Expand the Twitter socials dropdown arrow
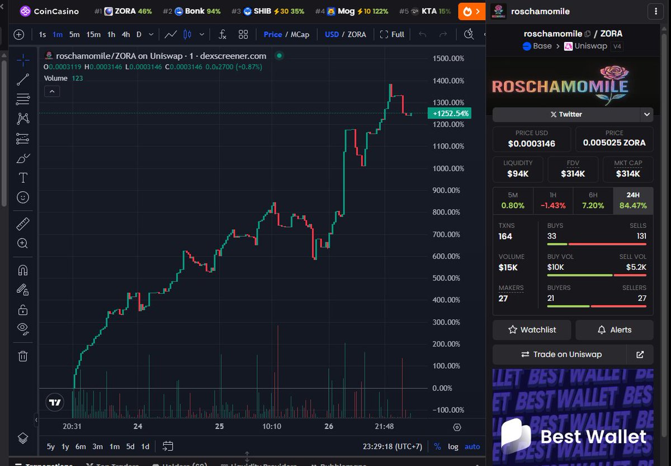The height and width of the screenshot is (466, 671). pos(647,114)
